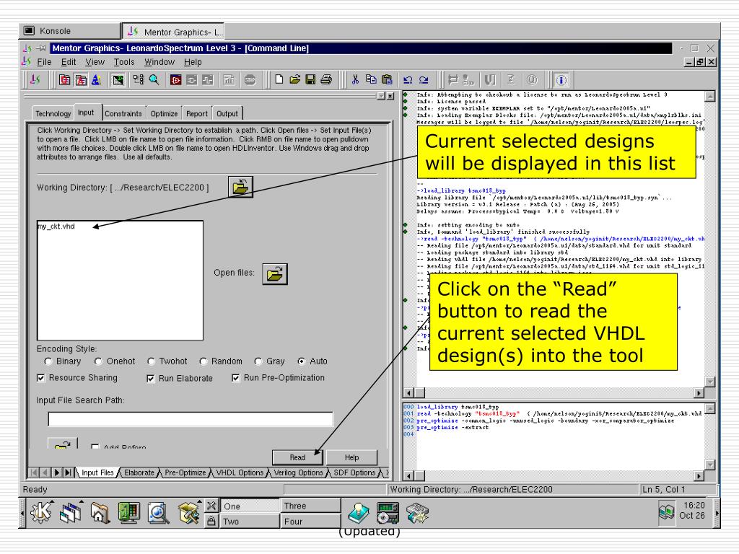The width and height of the screenshot is (739, 554).
Task: Open the Help menu
Action: tap(193, 62)
